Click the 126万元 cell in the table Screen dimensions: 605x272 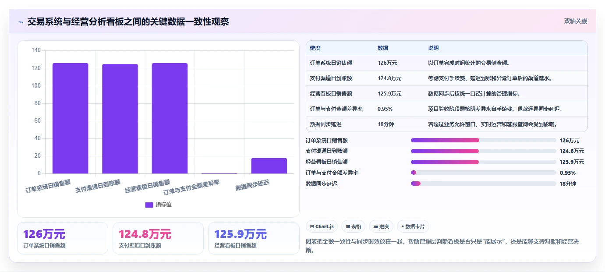pos(387,63)
